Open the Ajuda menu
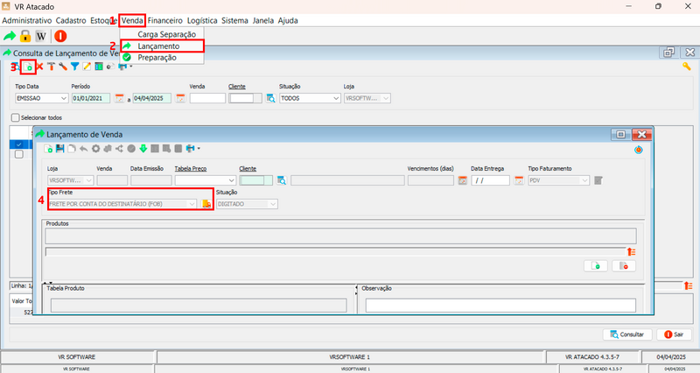The width and height of the screenshot is (700, 373). (x=288, y=20)
